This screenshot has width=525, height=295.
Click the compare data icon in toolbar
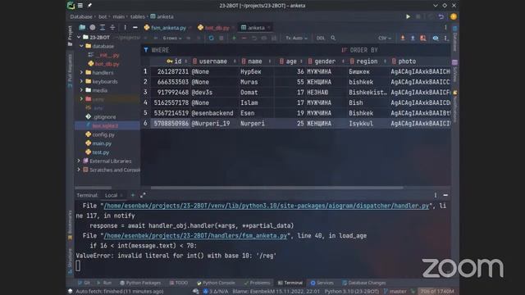pos(423,39)
